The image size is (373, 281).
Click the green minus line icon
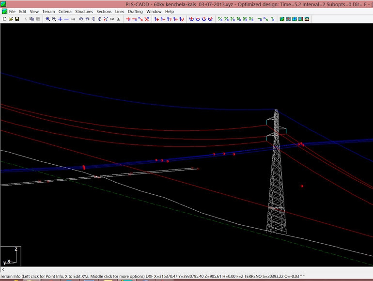pos(260,19)
